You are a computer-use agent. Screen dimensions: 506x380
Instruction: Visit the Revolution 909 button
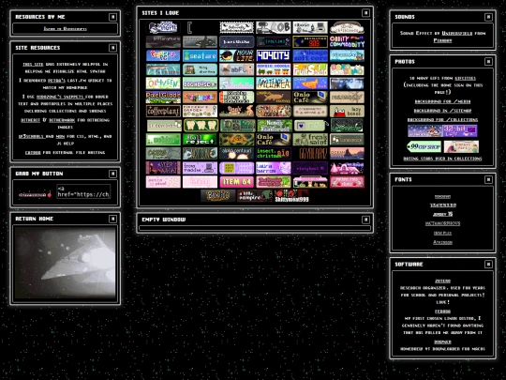click(x=310, y=41)
